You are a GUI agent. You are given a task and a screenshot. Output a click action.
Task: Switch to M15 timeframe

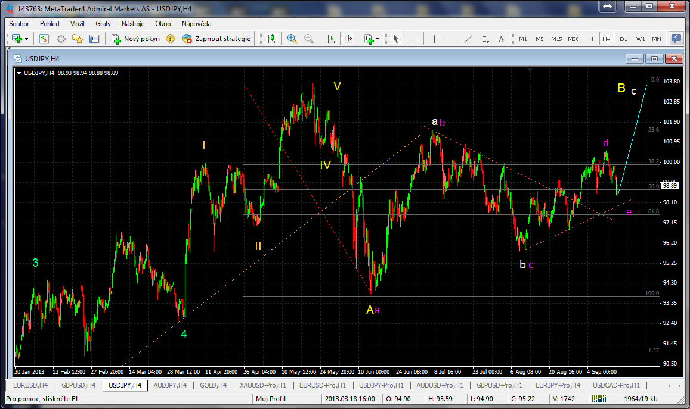coord(556,39)
